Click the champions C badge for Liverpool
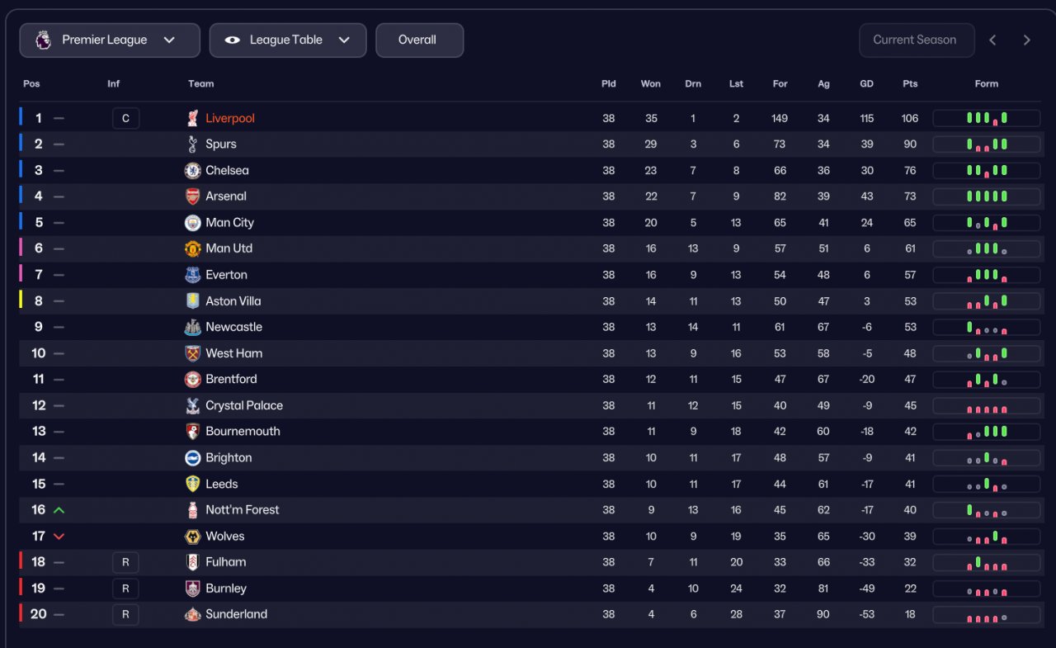 [125, 118]
